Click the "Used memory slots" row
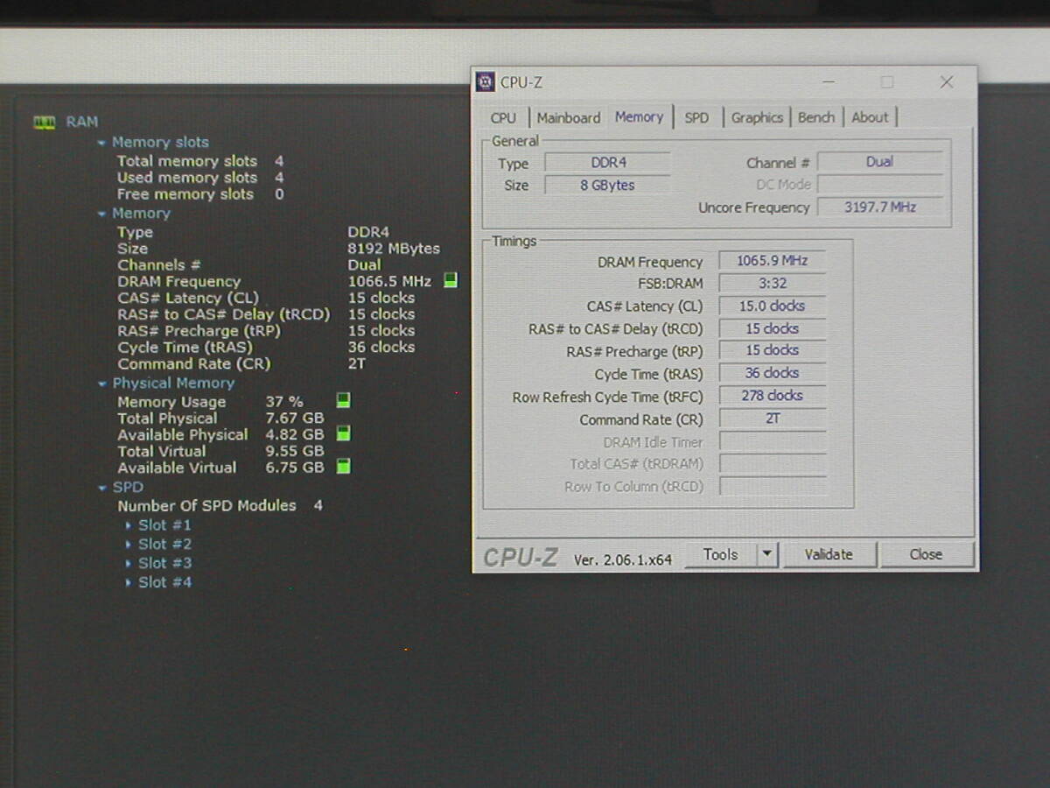Image resolution: width=1050 pixels, height=788 pixels. coord(200,178)
